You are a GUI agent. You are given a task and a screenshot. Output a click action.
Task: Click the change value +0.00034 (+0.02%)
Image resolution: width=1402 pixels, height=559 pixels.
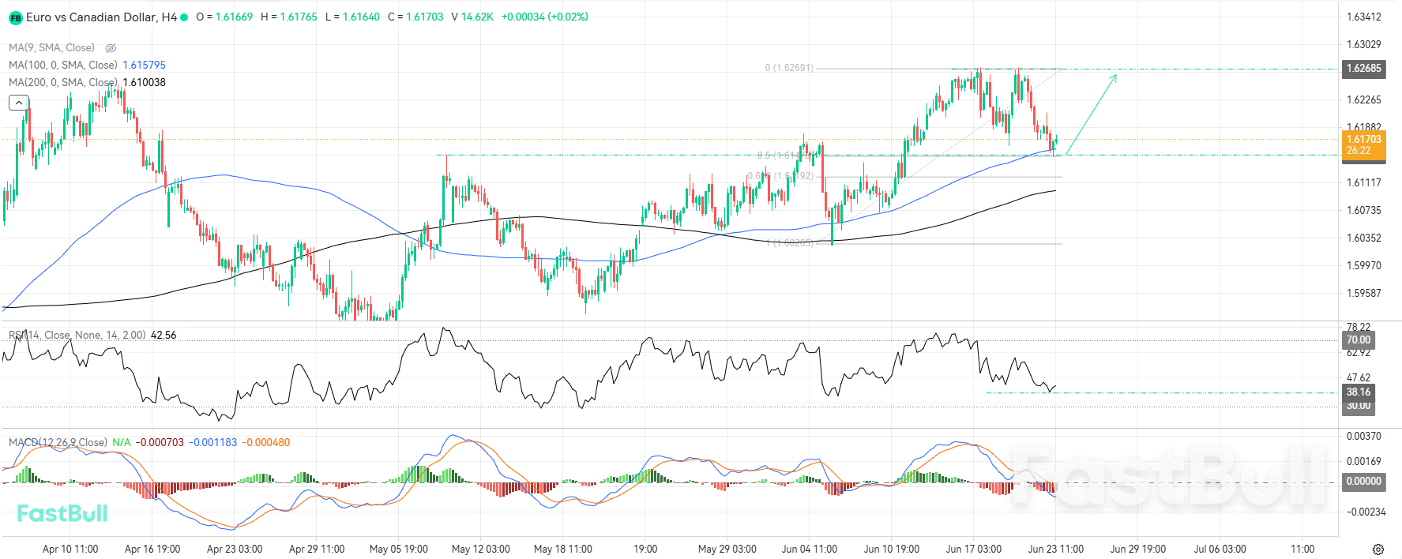(545, 17)
